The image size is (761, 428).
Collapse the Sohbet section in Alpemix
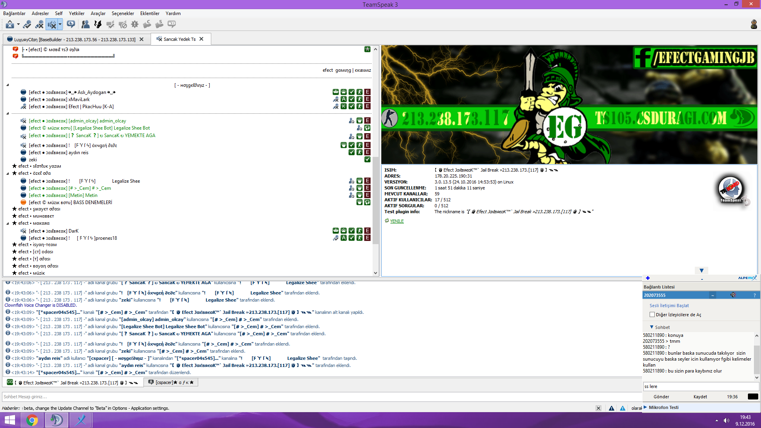[652, 327]
